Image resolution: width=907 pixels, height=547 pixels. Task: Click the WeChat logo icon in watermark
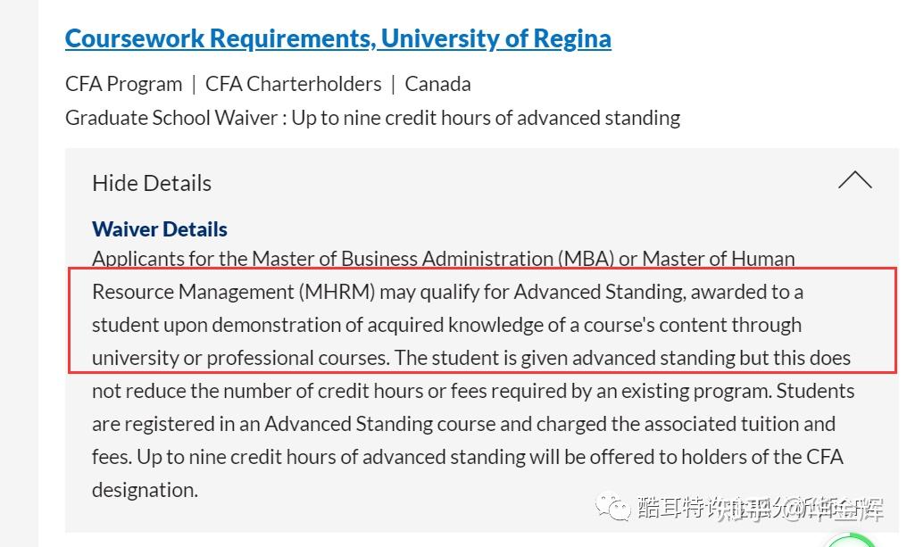tap(616, 509)
